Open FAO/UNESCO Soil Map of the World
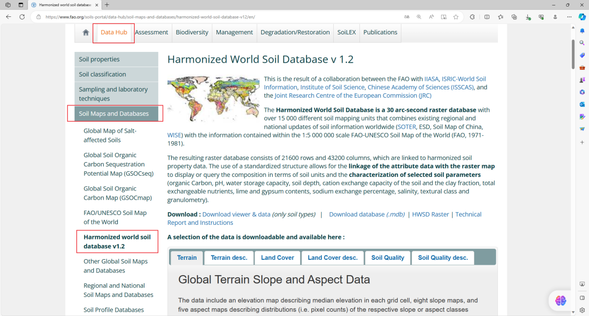The width and height of the screenshot is (589, 316). pos(115,217)
